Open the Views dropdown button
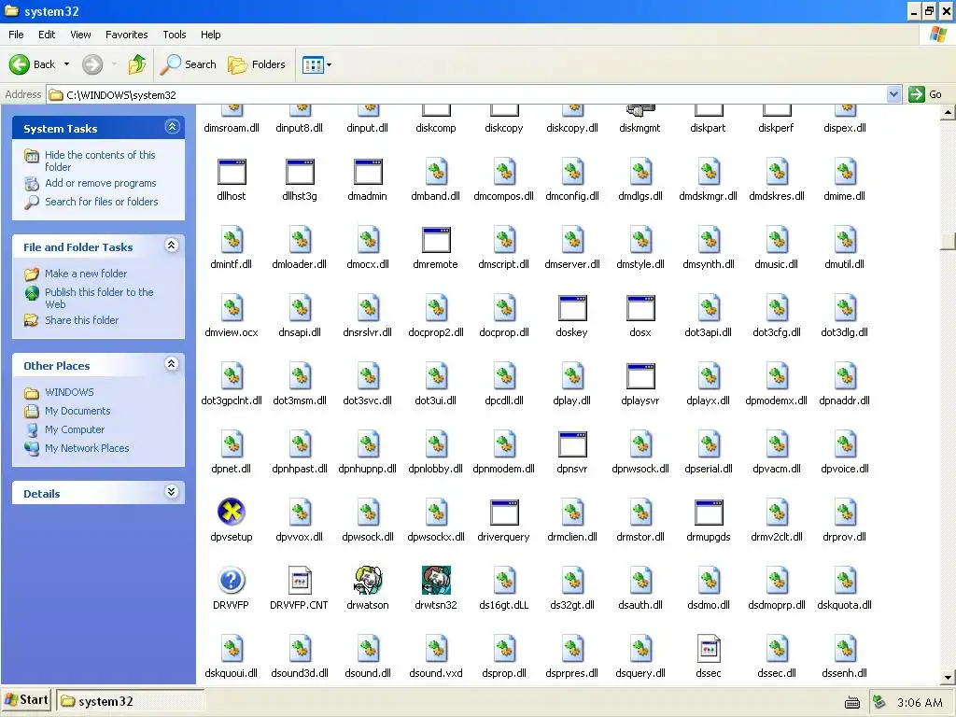 [317, 64]
